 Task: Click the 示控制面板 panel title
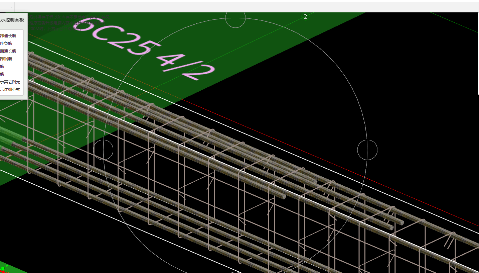(12, 20)
